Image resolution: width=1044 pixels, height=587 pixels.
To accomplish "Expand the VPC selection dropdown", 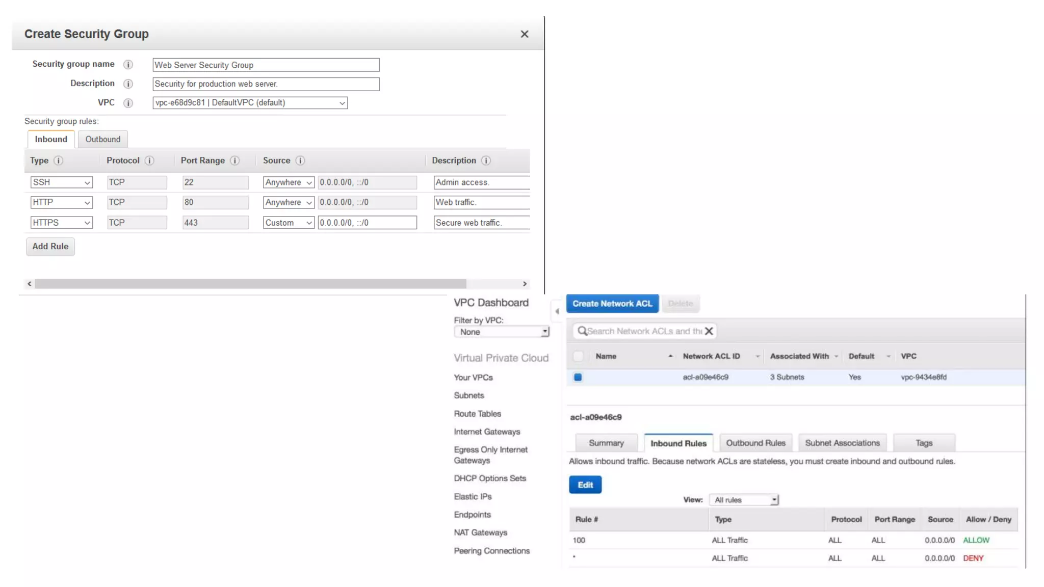I will [x=250, y=103].
